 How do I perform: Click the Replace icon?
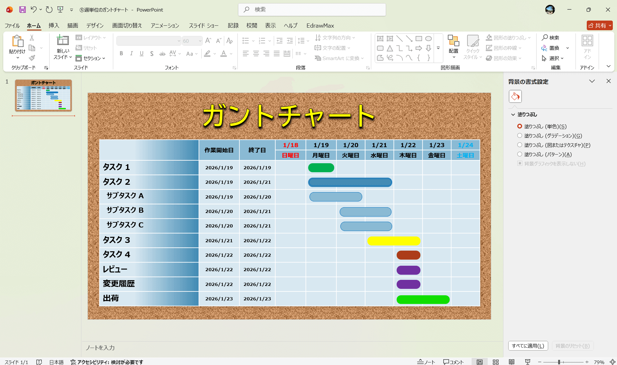545,48
